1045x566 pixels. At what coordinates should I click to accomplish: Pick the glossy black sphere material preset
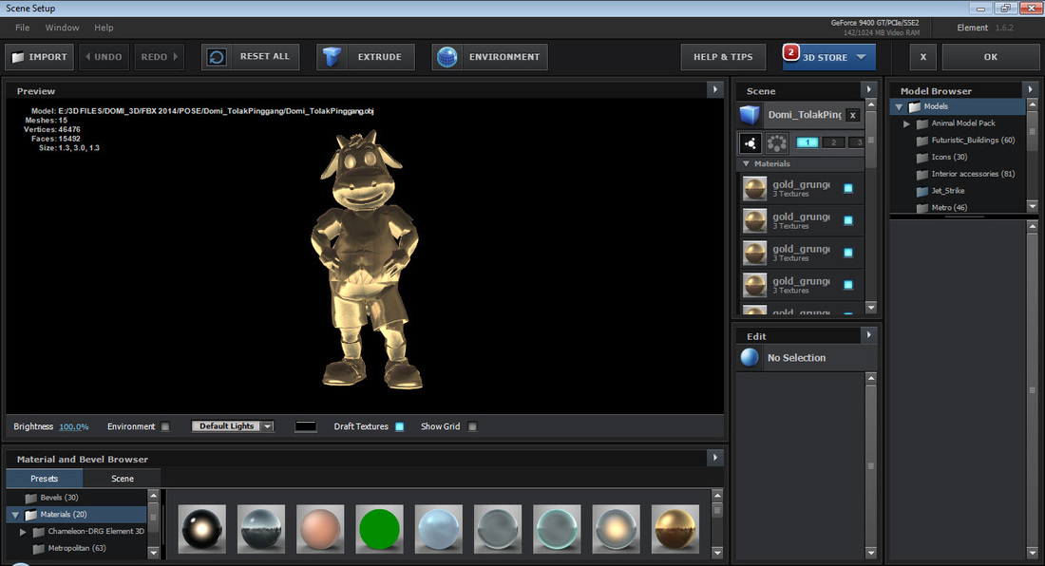(x=202, y=529)
